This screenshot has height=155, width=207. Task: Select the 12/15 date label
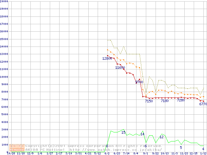pyautogui.click(x=194, y=154)
